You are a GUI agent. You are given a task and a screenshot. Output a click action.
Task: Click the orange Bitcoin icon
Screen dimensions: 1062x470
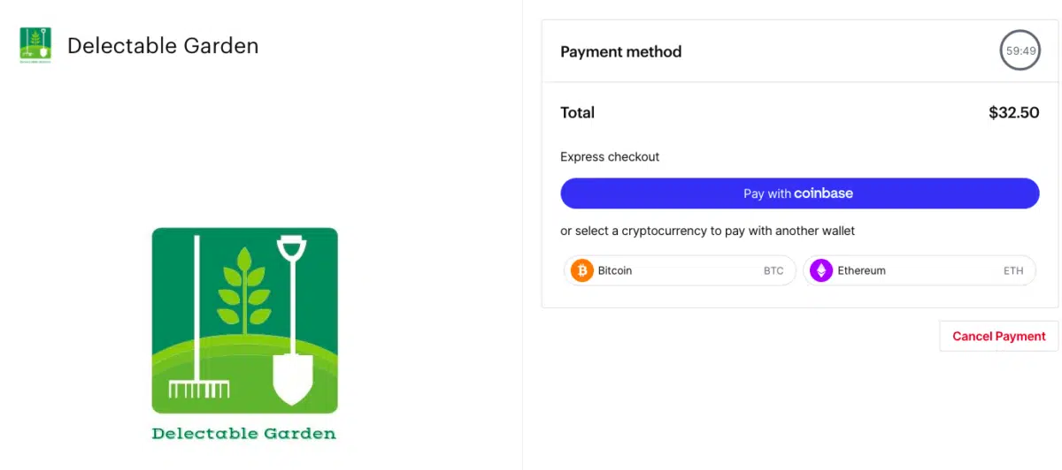point(581,270)
